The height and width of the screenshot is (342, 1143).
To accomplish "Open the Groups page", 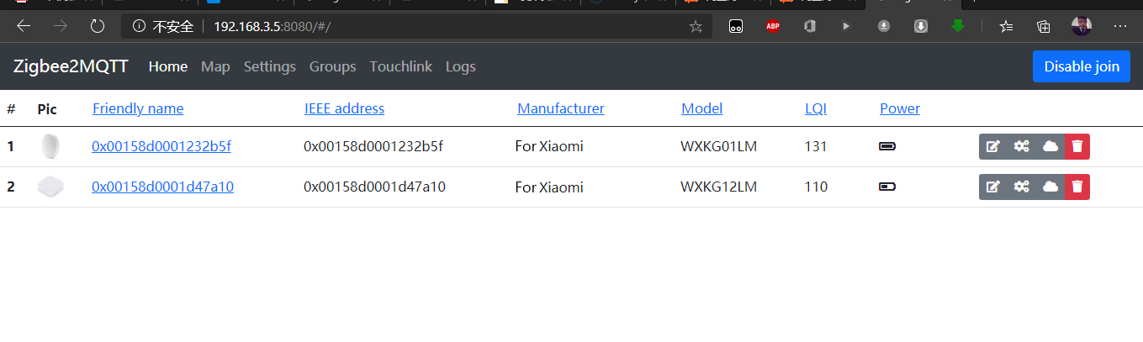I will click(332, 66).
